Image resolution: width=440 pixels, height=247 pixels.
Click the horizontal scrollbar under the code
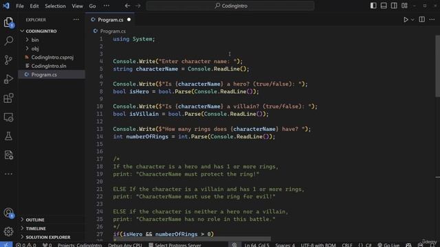coord(192,239)
